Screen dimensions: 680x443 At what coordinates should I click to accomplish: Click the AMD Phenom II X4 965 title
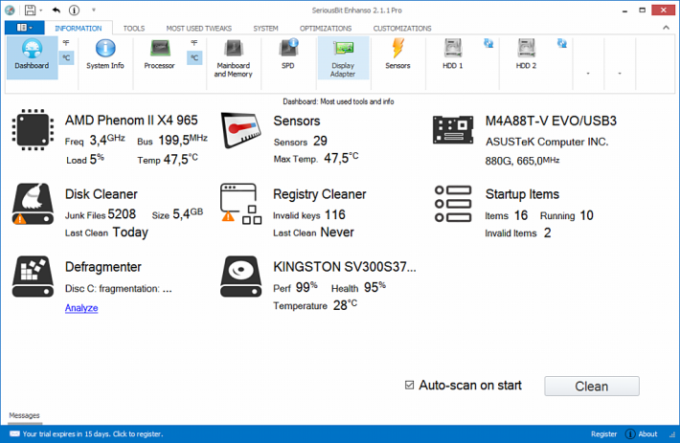pyautogui.click(x=131, y=120)
